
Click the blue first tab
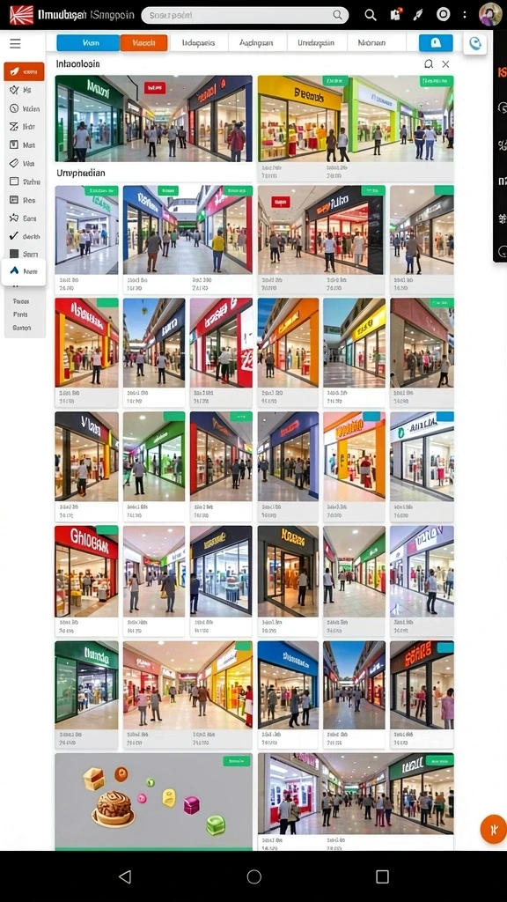[88, 43]
